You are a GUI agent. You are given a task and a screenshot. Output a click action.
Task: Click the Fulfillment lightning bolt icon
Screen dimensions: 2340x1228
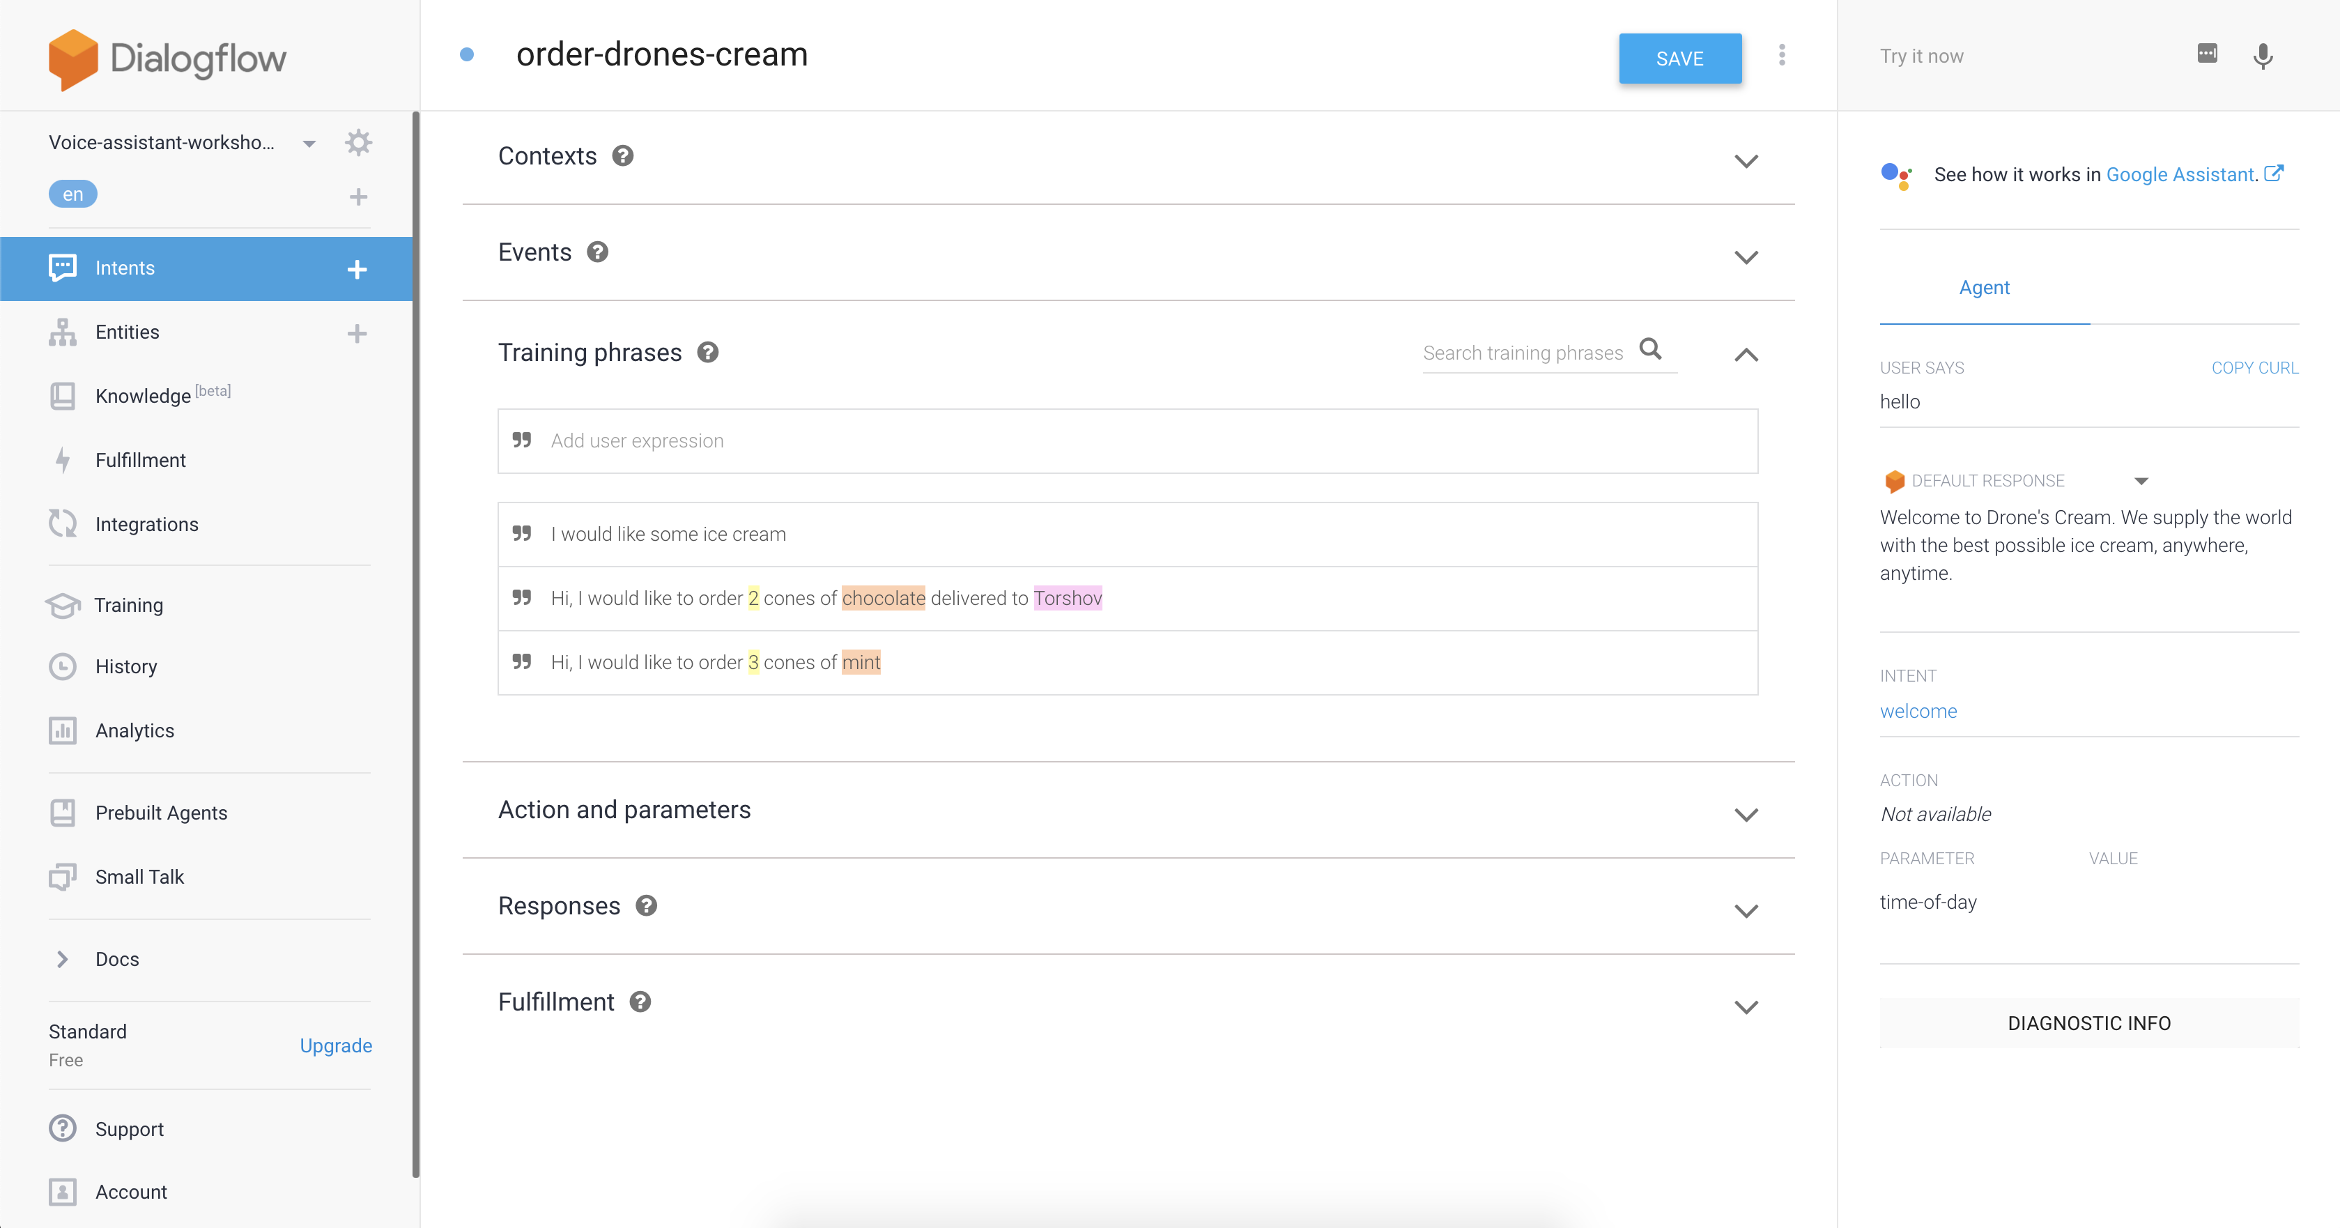point(63,461)
